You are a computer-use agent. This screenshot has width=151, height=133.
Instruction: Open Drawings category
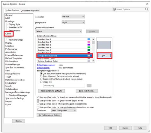[x=10, y=21]
